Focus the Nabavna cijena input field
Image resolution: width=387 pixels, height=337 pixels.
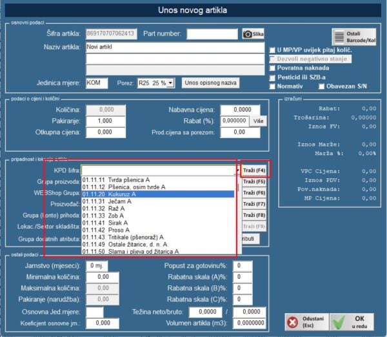tap(235, 110)
